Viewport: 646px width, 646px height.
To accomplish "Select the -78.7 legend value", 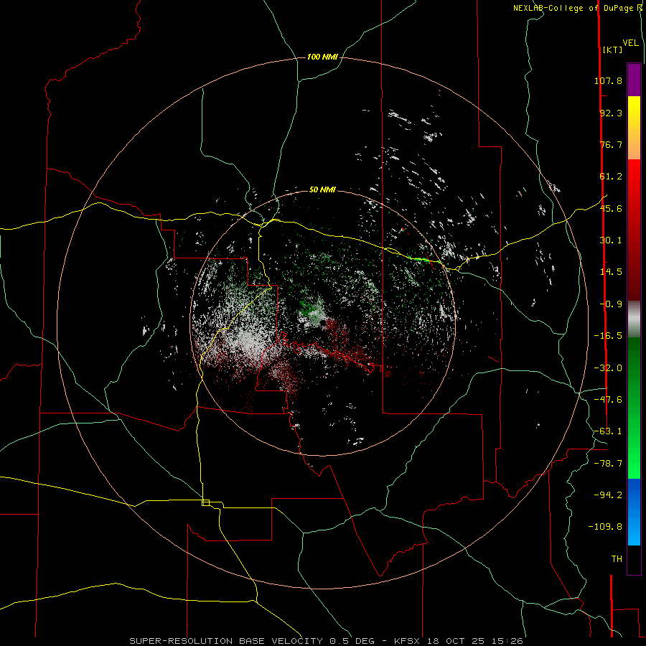I will click(x=608, y=464).
